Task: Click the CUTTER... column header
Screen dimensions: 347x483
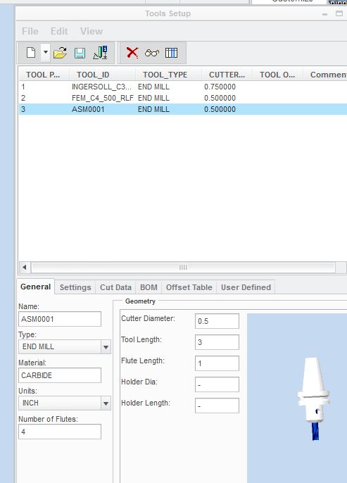Action: point(227,75)
